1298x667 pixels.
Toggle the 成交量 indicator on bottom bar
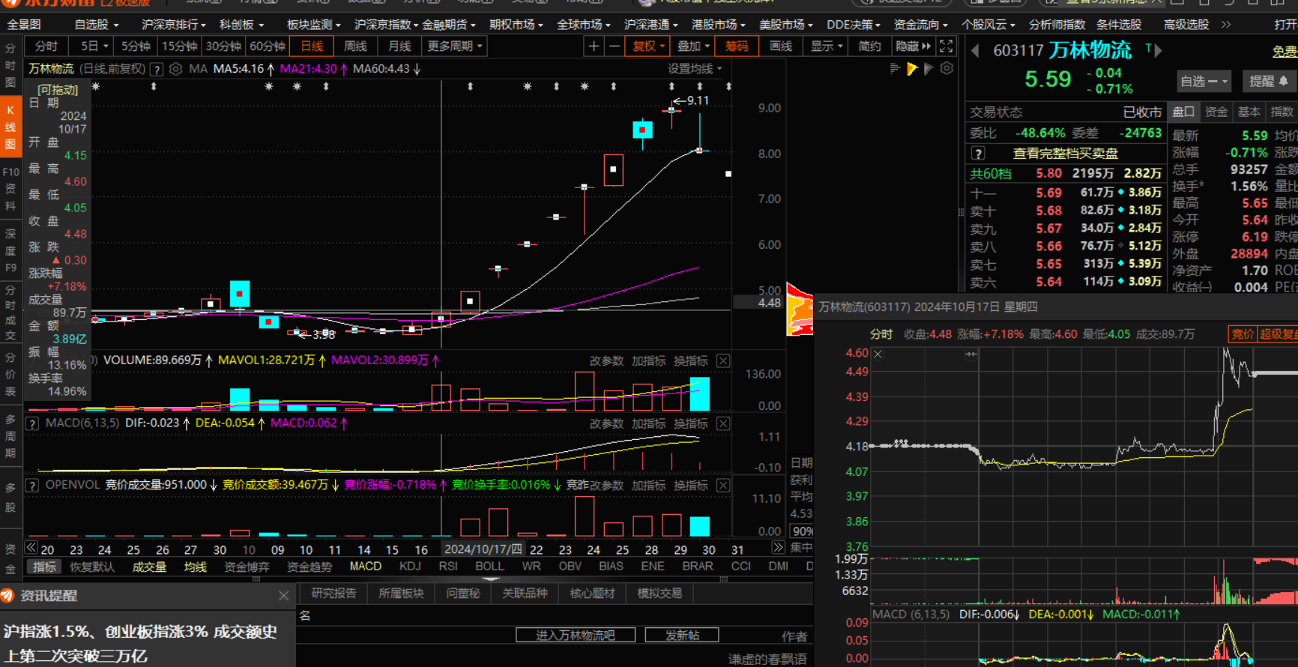pyautogui.click(x=149, y=567)
